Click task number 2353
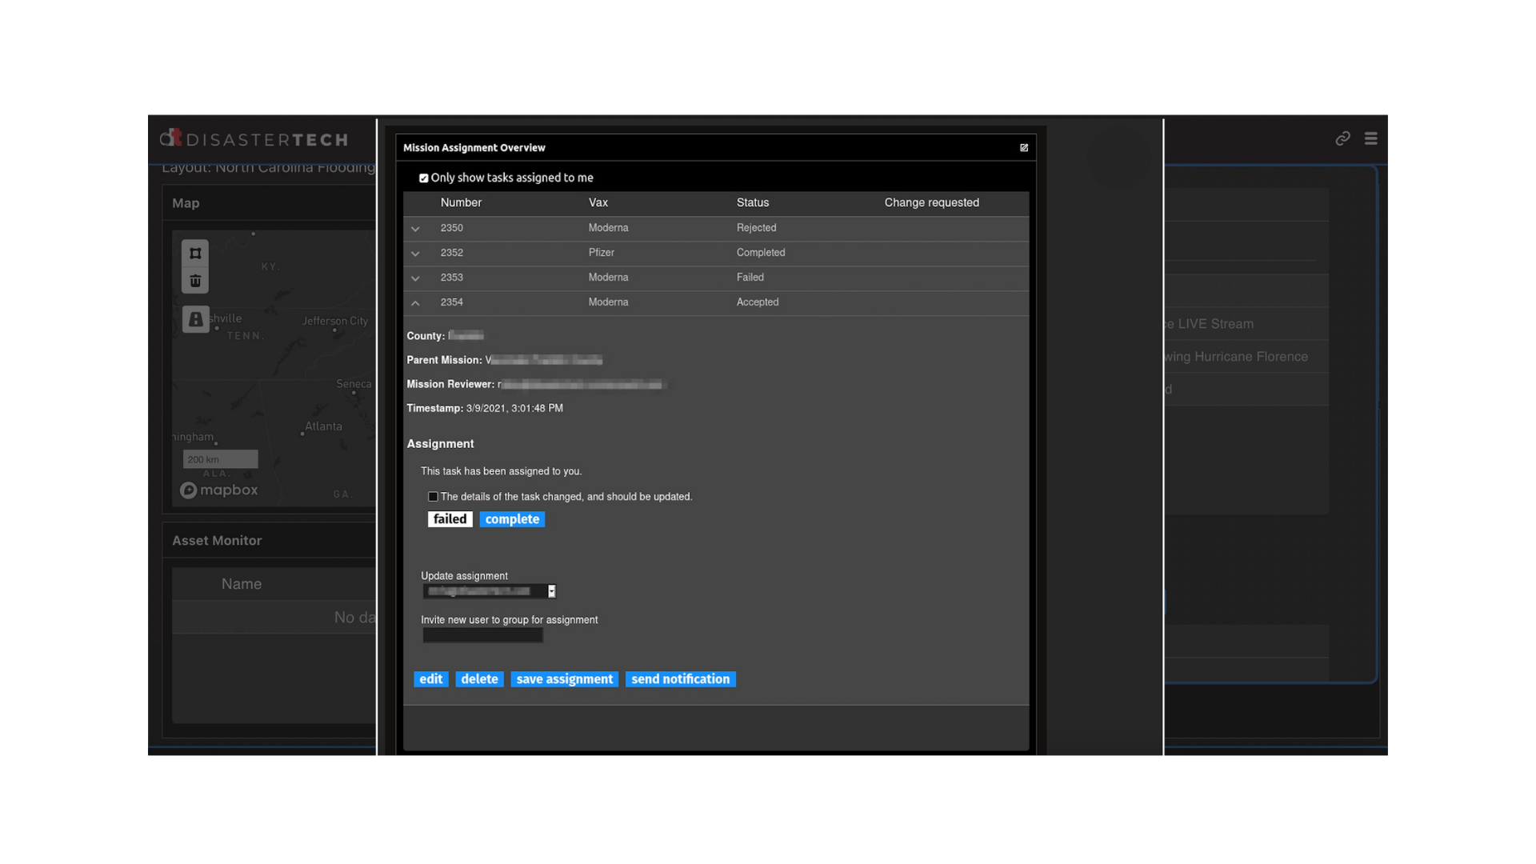This screenshot has height=864, width=1536. (x=452, y=278)
